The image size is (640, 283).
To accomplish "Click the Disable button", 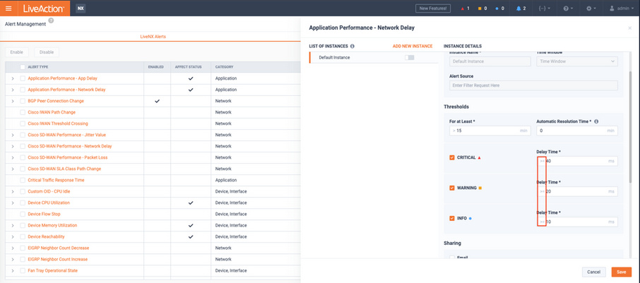I will tap(47, 52).
